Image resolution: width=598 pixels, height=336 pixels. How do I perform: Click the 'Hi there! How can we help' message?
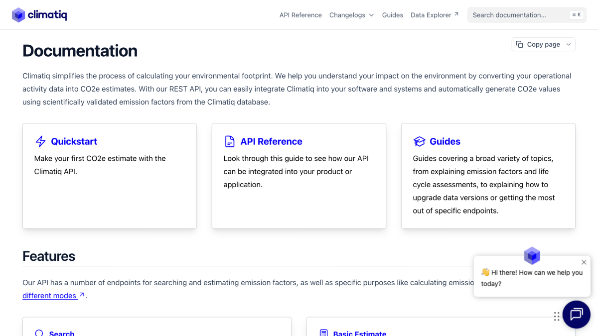[532, 278]
